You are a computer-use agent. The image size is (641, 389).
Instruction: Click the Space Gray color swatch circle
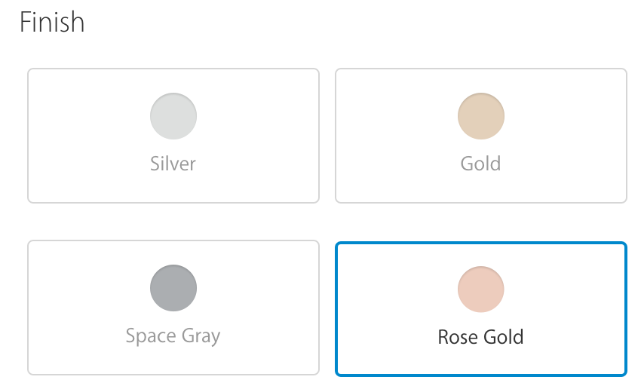coord(173,288)
